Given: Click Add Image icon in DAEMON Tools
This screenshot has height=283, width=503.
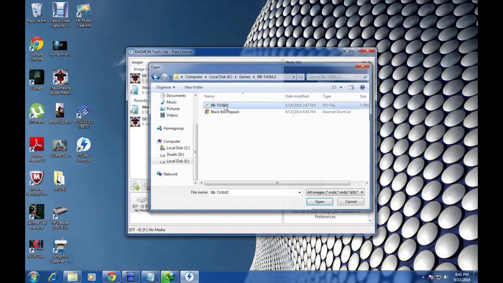Looking at the screenshot, I should pos(135,186).
